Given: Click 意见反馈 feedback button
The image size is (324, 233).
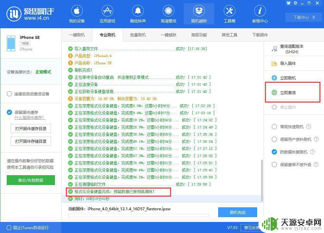Looking at the screenshot, I should coord(252,227).
